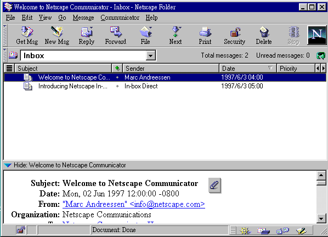Screen dimensions: 328x237
Task: Open Mailbox from the component bar
Action: click(263, 230)
